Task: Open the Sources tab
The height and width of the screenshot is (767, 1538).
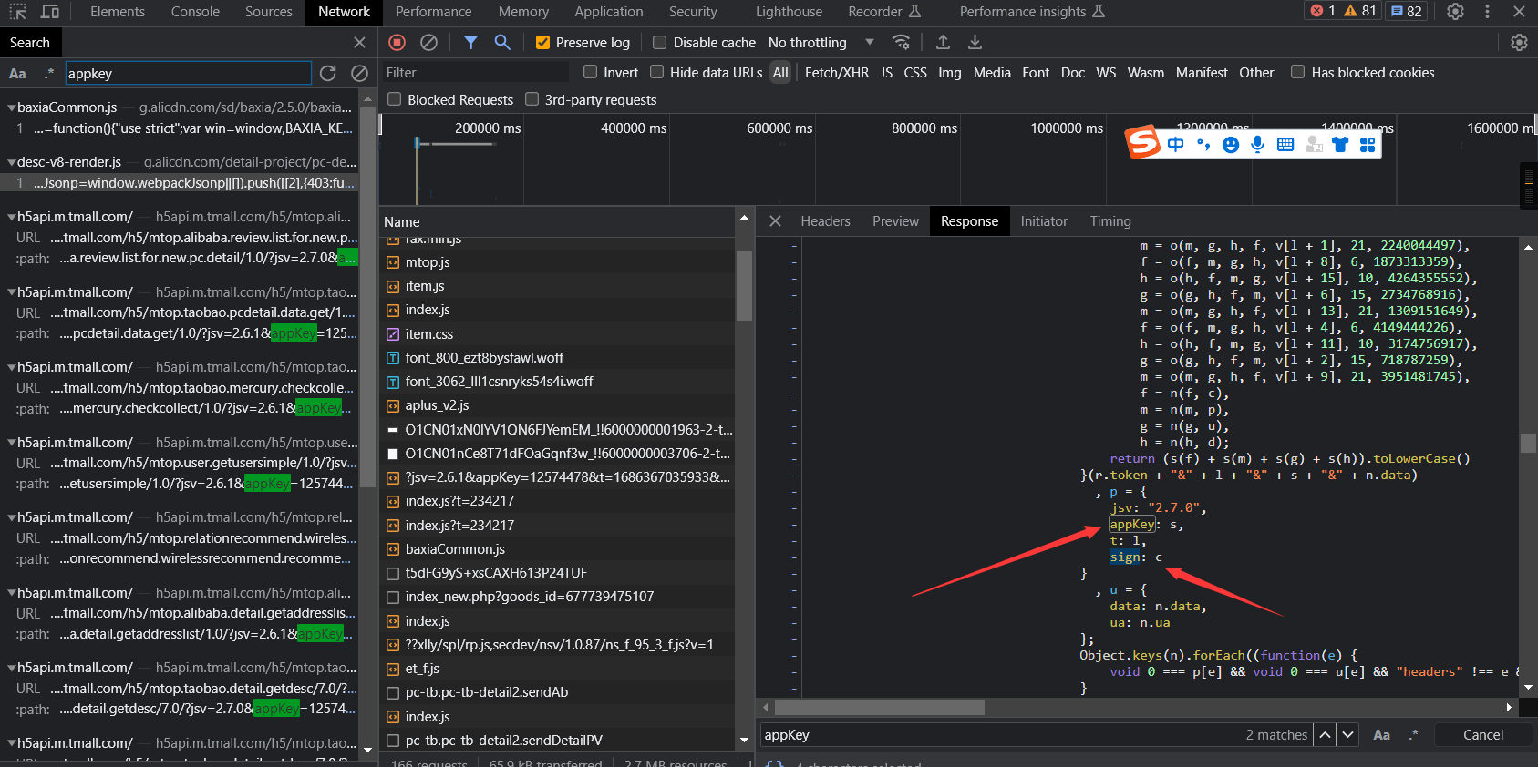Action: pyautogui.click(x=269, y=12)
